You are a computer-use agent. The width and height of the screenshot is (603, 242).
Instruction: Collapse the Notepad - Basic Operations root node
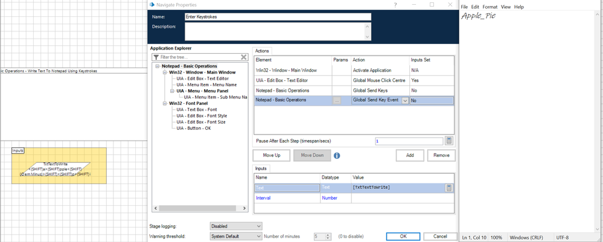158,66
